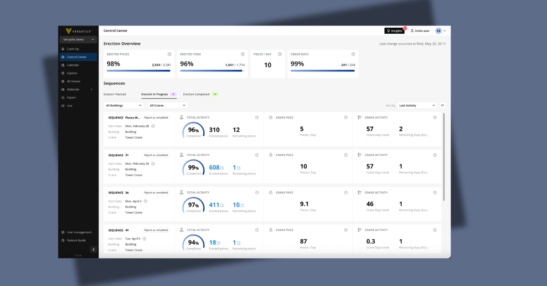Click Crane Pace help icon for Pieces W... sequence

(346, 117)
